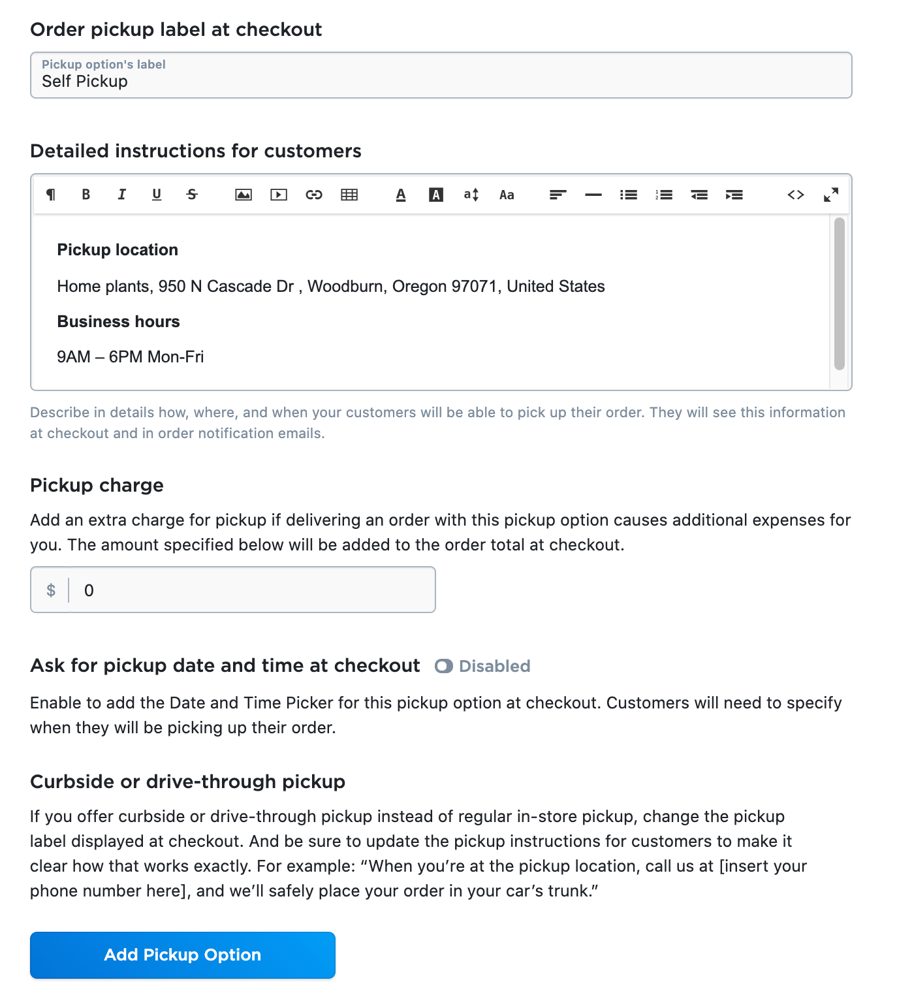Apply italic formatting in editor
This screenshot has width=897, height=999.
pos(121,195)
